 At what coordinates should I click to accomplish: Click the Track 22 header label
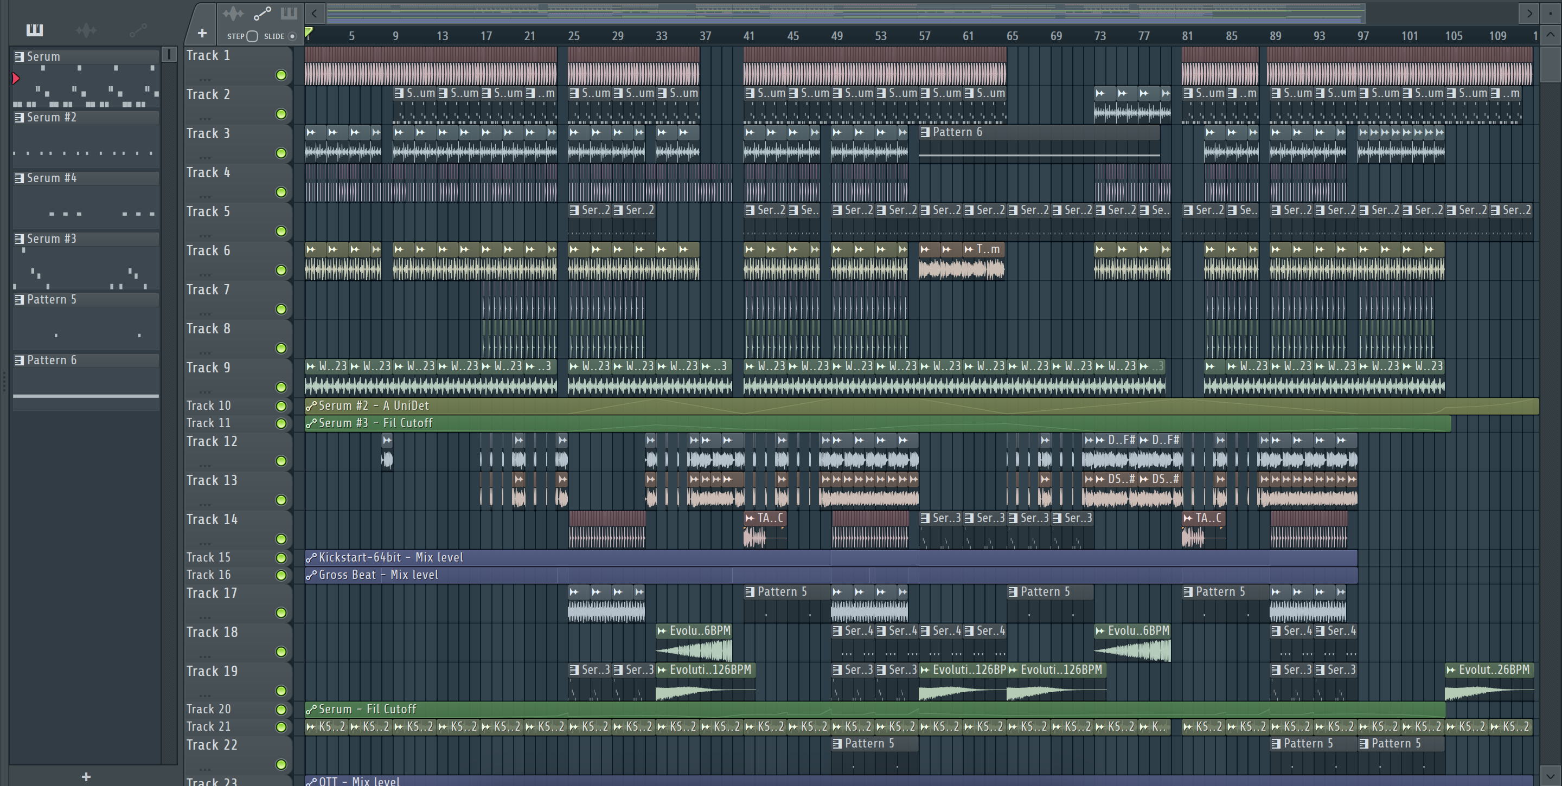click(x=212, y=745)
